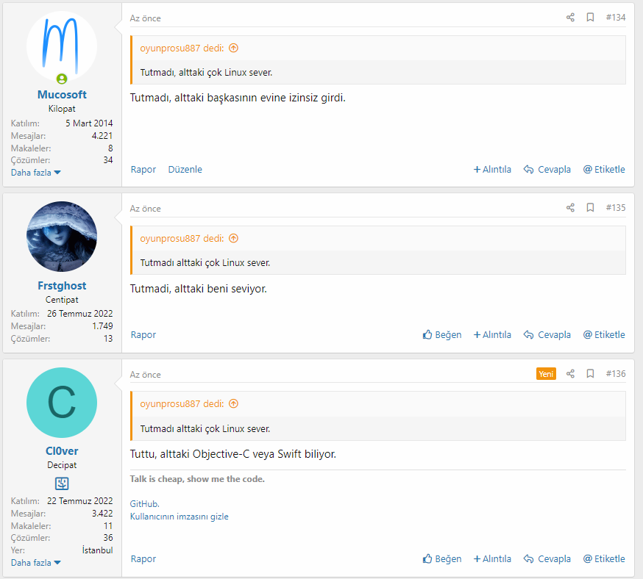Open Cl0ver's profile name link

[62, 451]
